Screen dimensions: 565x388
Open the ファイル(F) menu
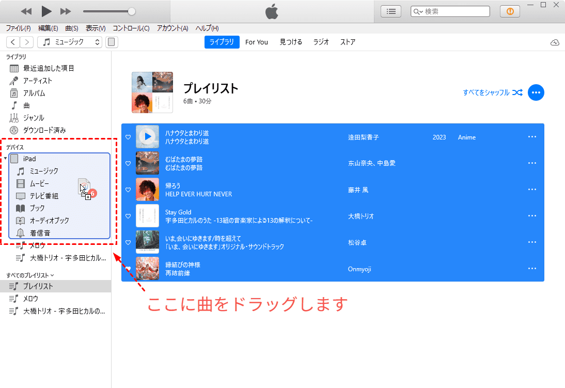[18, 28]
